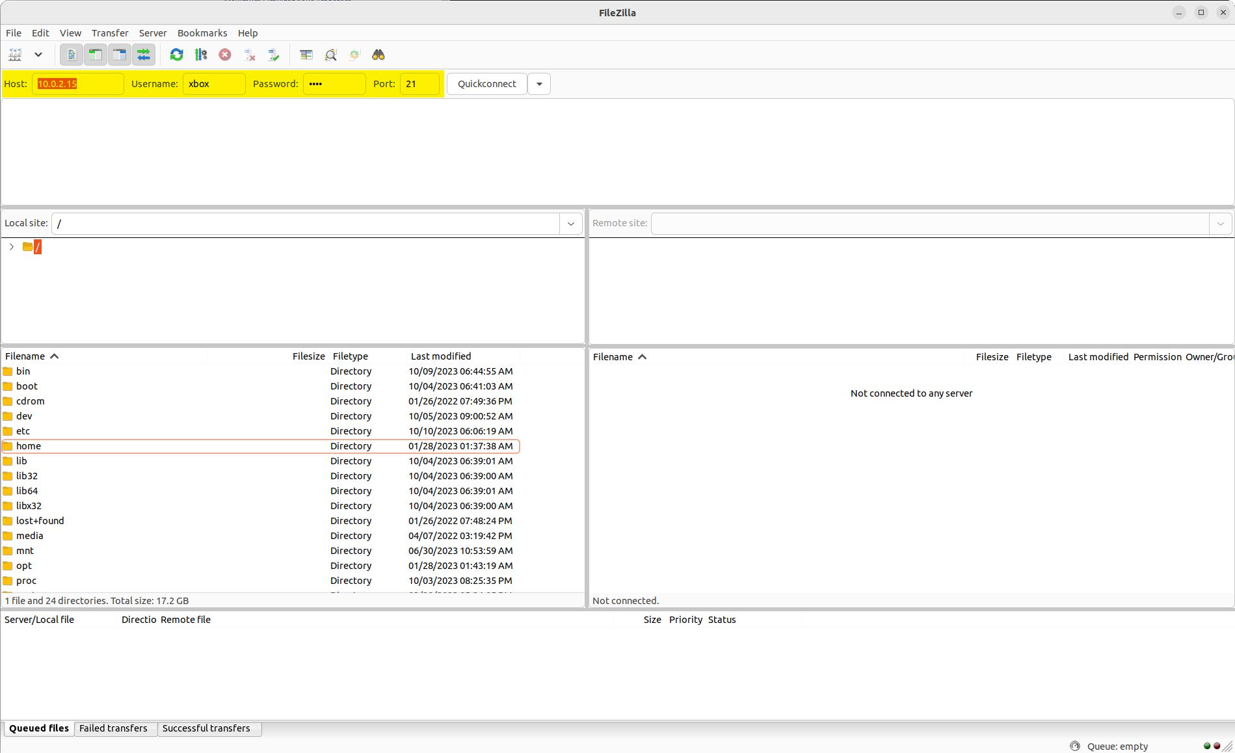Sort local files by Filename column
Screen dimensions: 1235x753
click(104, 356)
